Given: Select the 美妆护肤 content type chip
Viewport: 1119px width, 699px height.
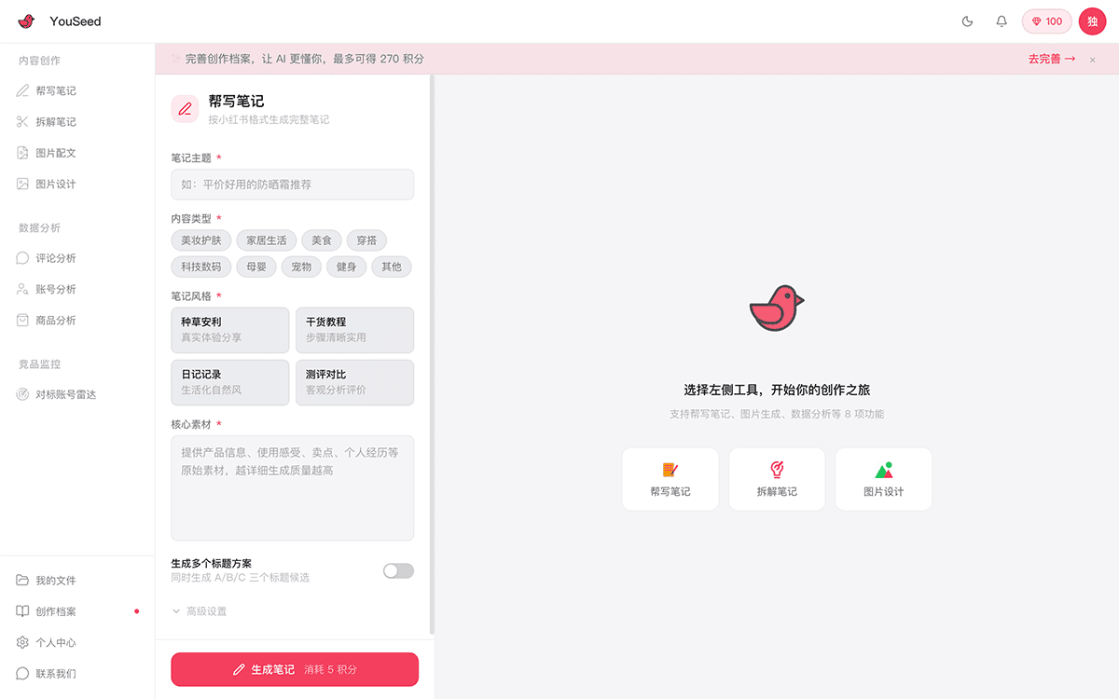Looking at the screenshot, I should pyautogui.click(x=201, y=240).
